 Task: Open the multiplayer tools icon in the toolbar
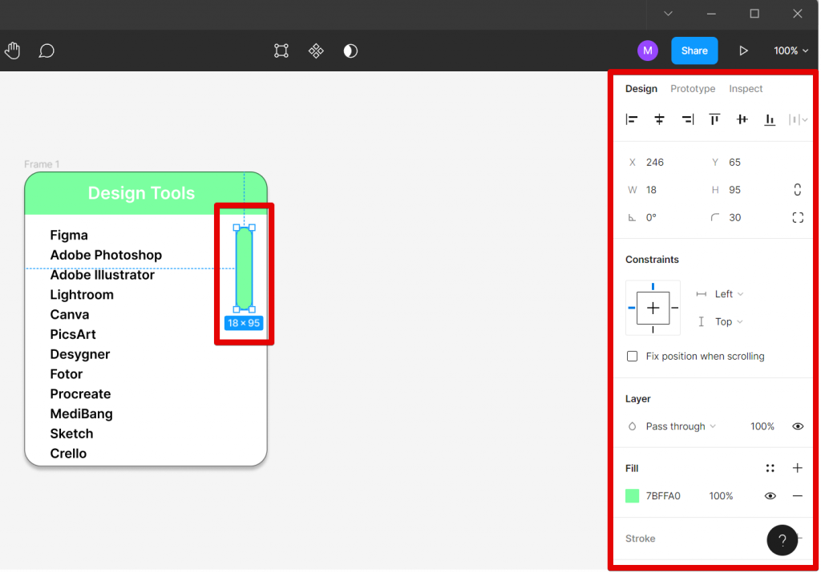[x=316, y=50]
